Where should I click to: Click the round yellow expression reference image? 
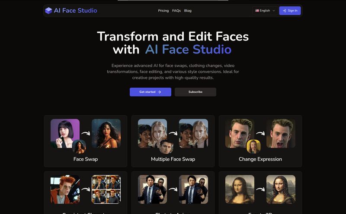(253, 147)
